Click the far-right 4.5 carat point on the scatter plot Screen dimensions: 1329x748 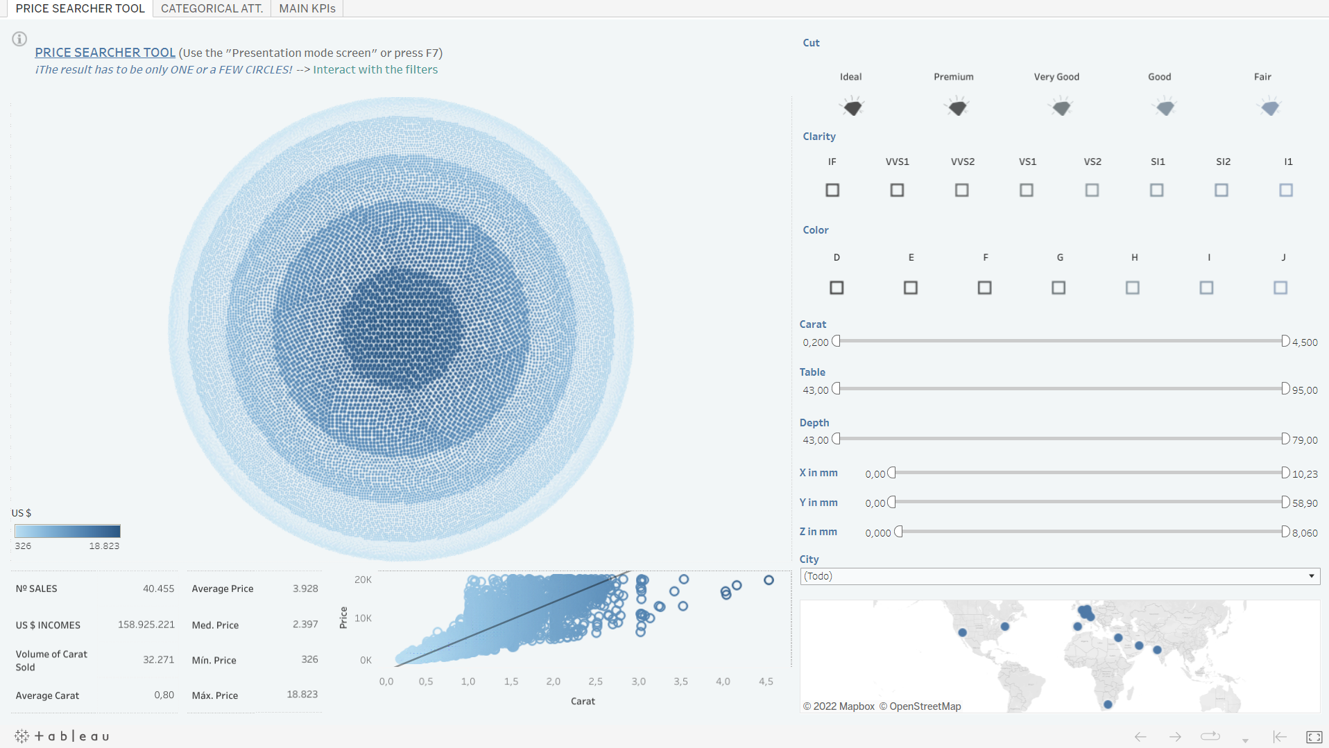pyautogui.click(x=769, y=580)
